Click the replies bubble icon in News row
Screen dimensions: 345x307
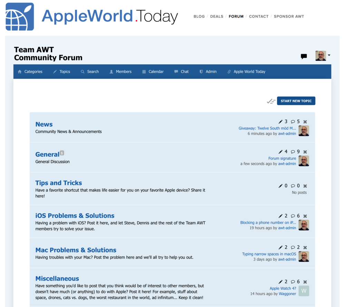point(293,122)
